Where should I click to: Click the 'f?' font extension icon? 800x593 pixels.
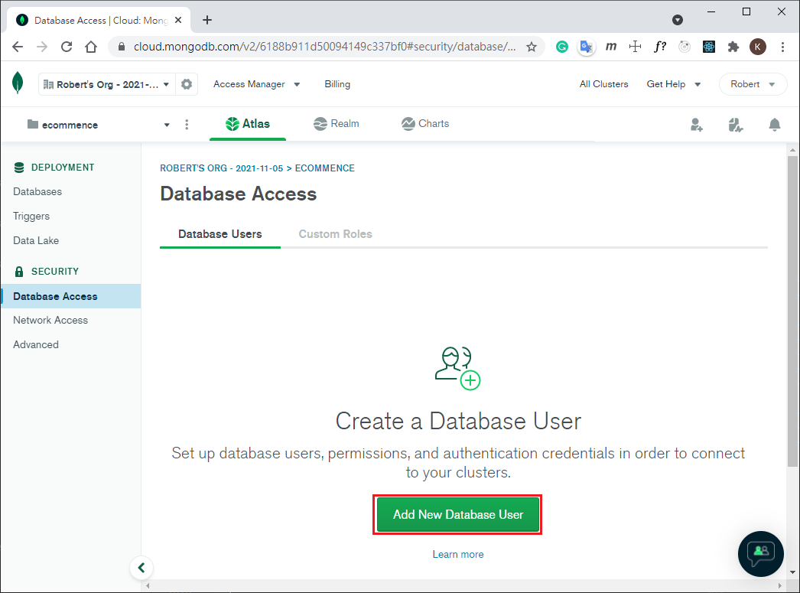pyautogui.click(x=660, y=47)
